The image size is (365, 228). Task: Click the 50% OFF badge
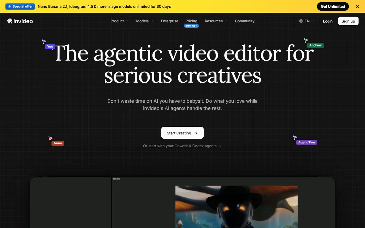coord(191,26)
